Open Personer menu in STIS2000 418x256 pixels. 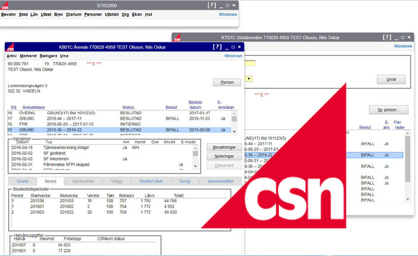pos(93,14)
